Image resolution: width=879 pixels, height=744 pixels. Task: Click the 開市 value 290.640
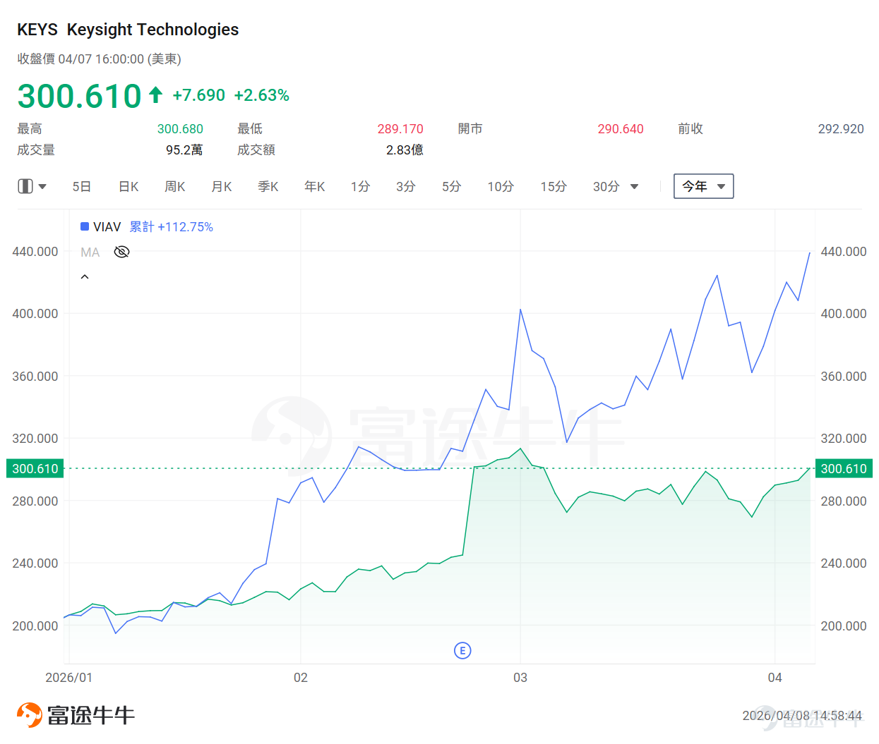[621, 129]
